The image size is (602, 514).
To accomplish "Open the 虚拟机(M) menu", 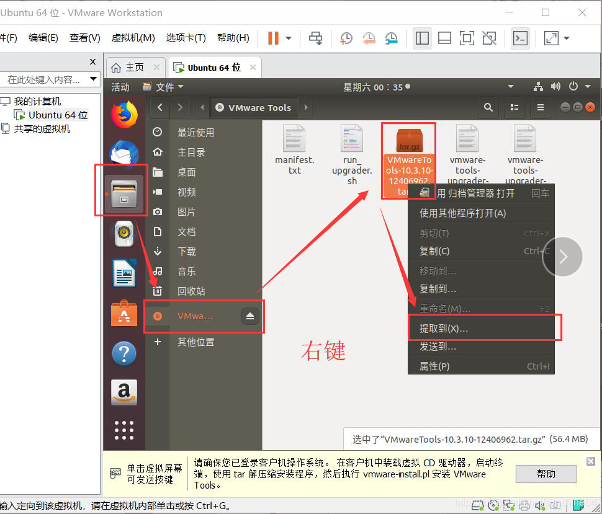I will 133,38.
